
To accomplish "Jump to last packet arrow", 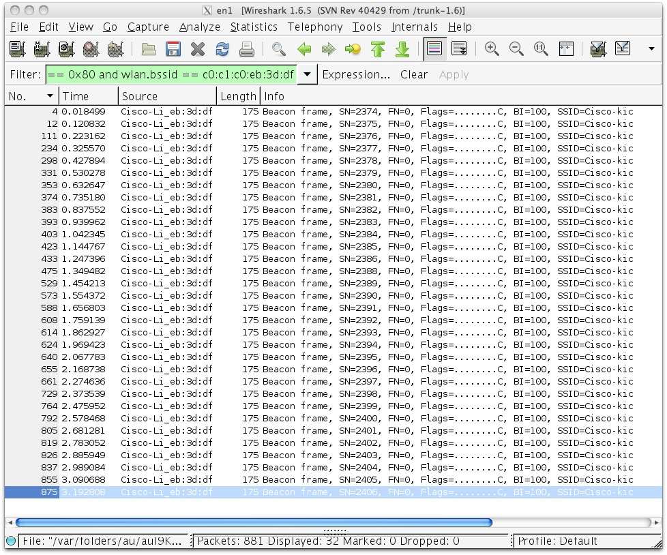I will 402,49.
